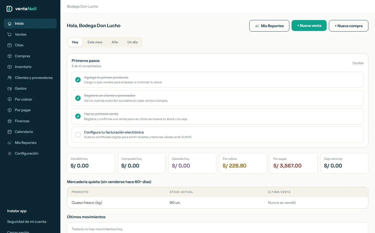Open Instalar app in the sidebar

(17, 211)
